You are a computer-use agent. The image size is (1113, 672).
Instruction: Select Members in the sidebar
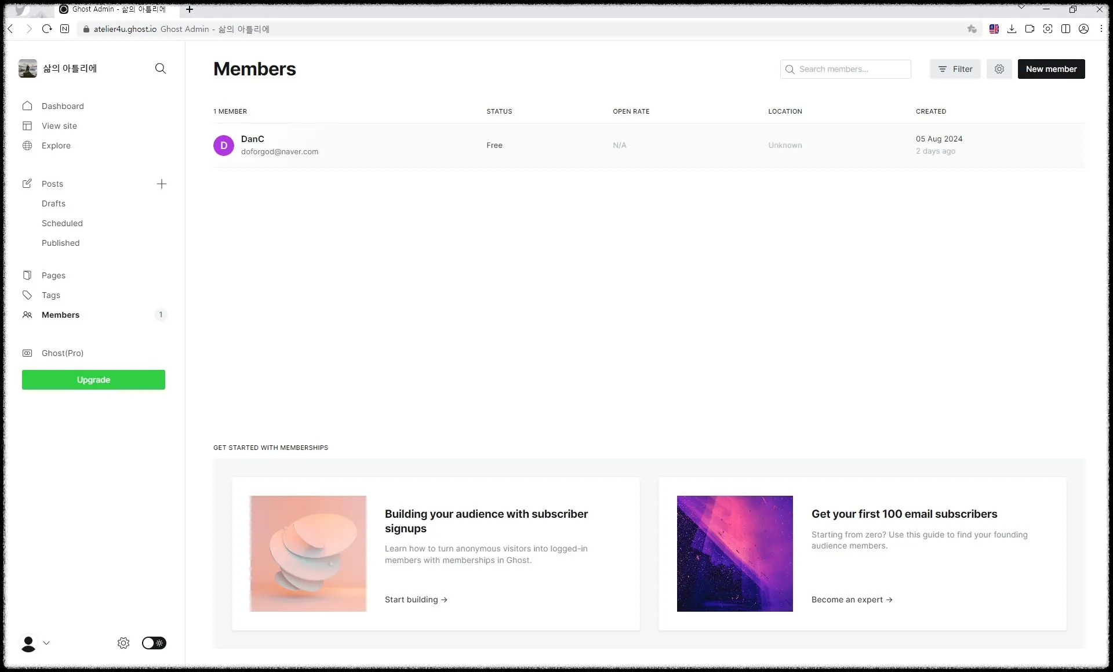tap(60, 315)
